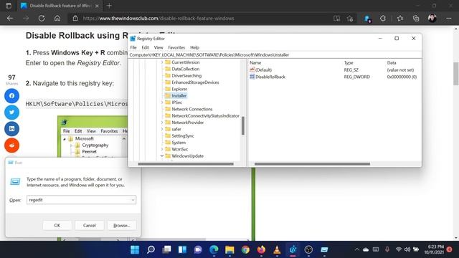Open browser extensions puzzle icon

(382, 19)
